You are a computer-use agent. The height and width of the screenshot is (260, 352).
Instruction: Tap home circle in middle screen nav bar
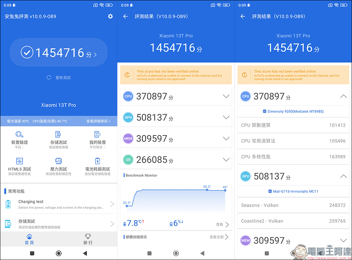click(x=176, y=253)
